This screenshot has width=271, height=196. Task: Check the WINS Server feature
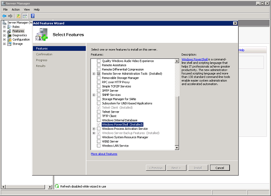99,141
